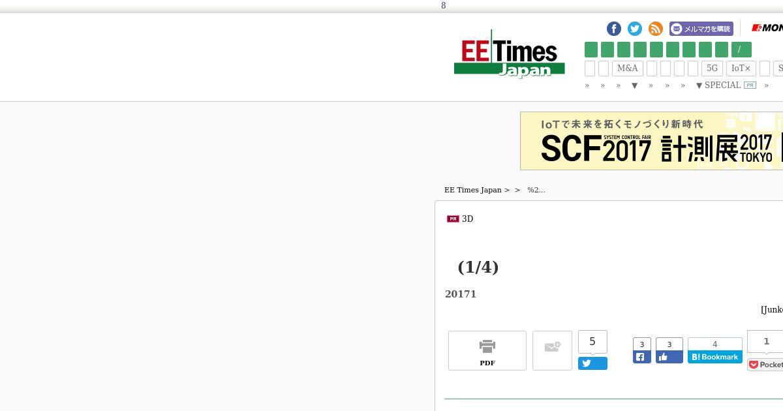783x411 pixels.
Task: Share the article via blue Twitter button
Action: (x=592, y=363)
